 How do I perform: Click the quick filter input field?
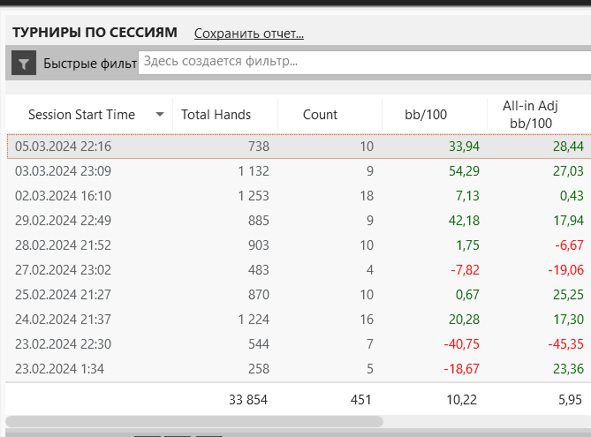pos(362,62)
